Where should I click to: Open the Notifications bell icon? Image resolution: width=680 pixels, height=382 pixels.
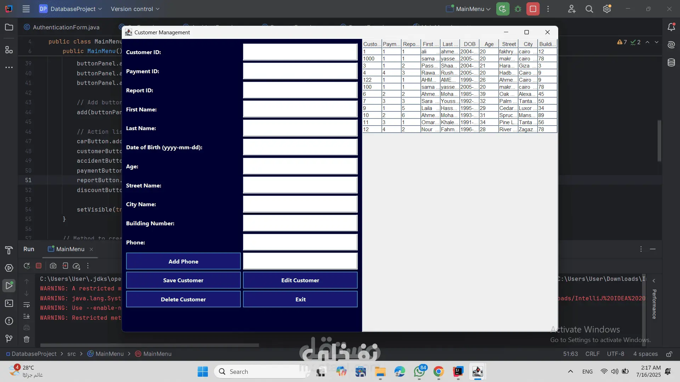[671, 27]
